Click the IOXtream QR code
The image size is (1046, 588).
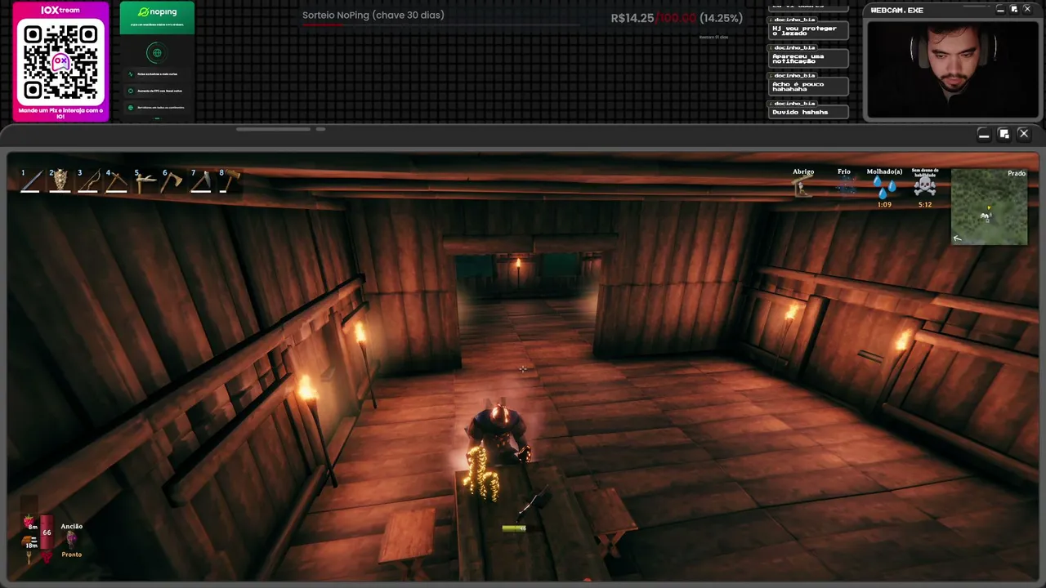point(60,62)
